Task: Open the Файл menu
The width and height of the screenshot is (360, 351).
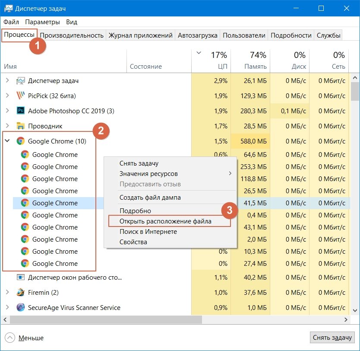Action: click(11, 22)
